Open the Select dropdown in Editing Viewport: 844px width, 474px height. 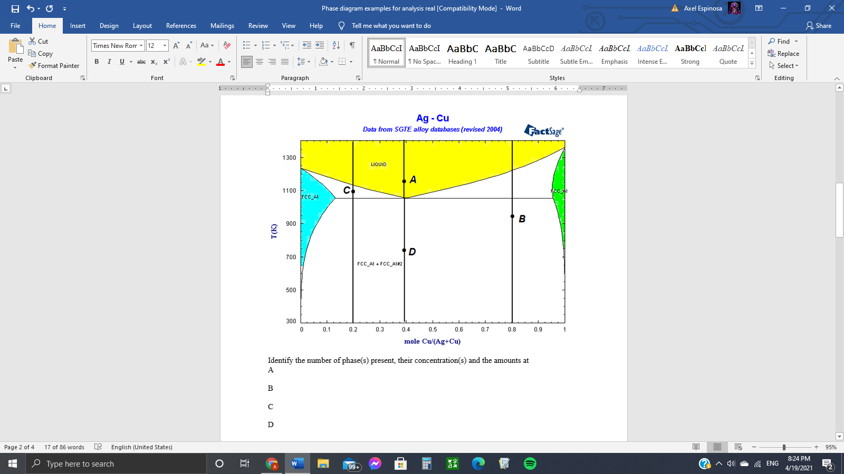pos(784,66)
